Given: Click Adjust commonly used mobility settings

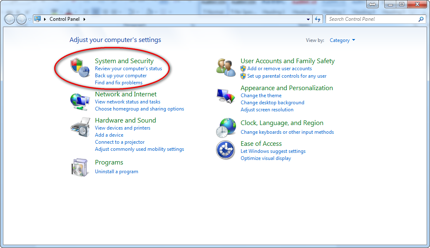Looking at the screenshot, I should click(139, 150).
